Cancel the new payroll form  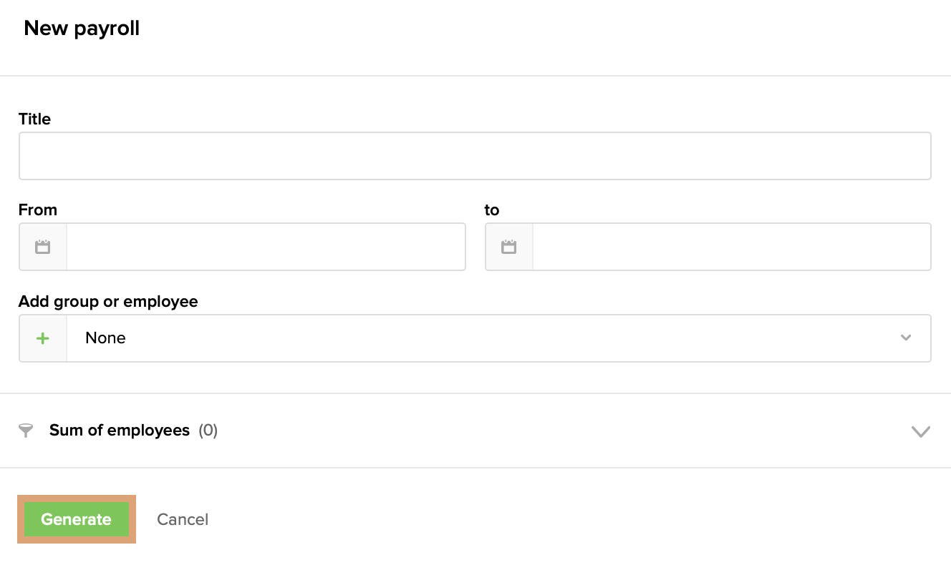[183, 520]
